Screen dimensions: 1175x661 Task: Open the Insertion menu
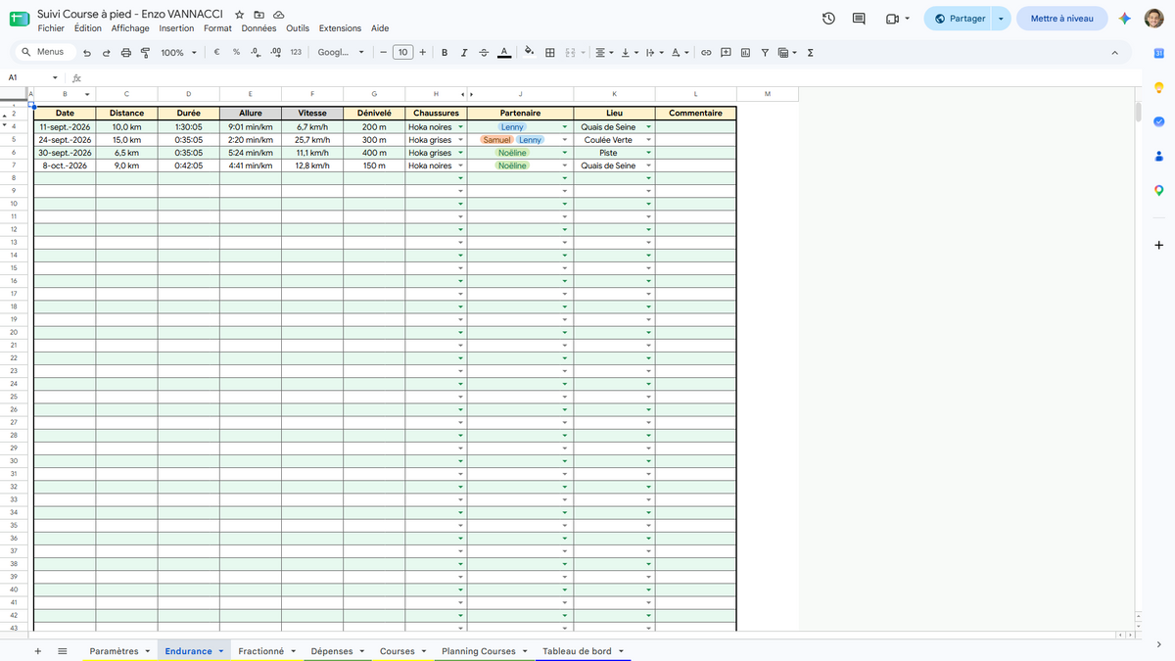point(176,28)
